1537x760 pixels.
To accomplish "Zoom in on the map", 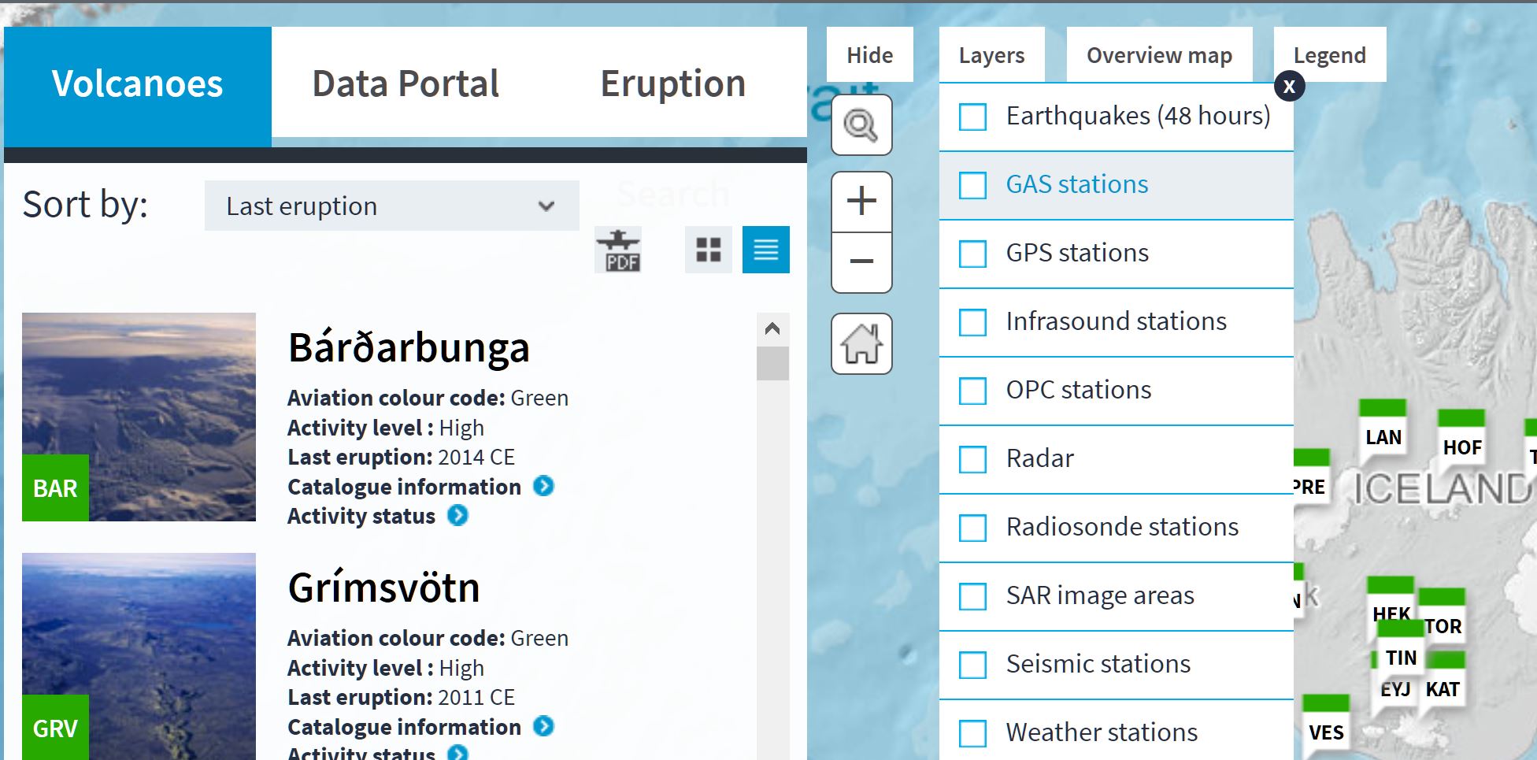I will click(x=861, y=202).
